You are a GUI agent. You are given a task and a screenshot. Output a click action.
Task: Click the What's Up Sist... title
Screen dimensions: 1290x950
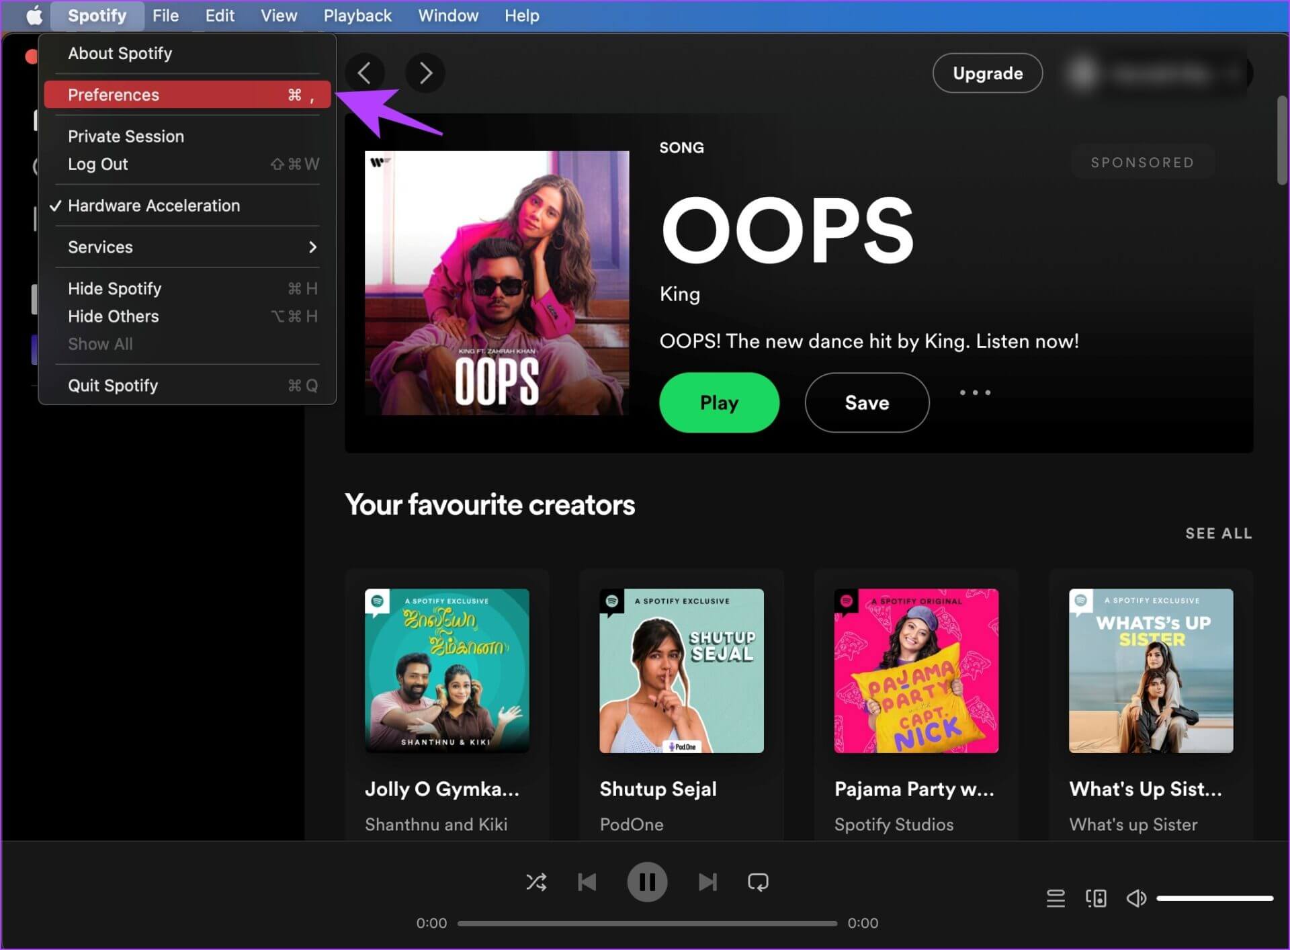(x=1146, y=789)
